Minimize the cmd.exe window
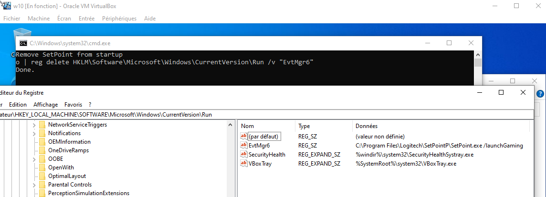The width and height of the screenshot is (546, 197). pyautogui.click(x=427, y=43)
